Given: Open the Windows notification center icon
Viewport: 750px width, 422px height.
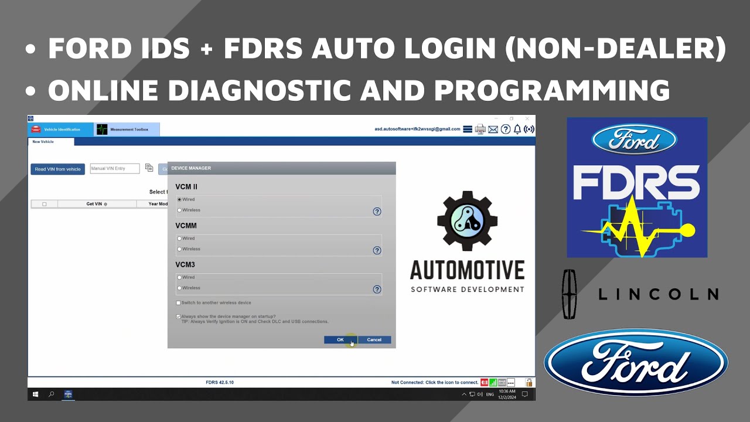Looking at the screenshot, I should (x=524, y=394).
